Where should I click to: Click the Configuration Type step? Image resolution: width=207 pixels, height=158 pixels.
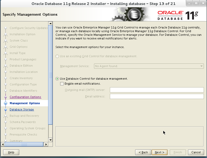click(23, 84)
